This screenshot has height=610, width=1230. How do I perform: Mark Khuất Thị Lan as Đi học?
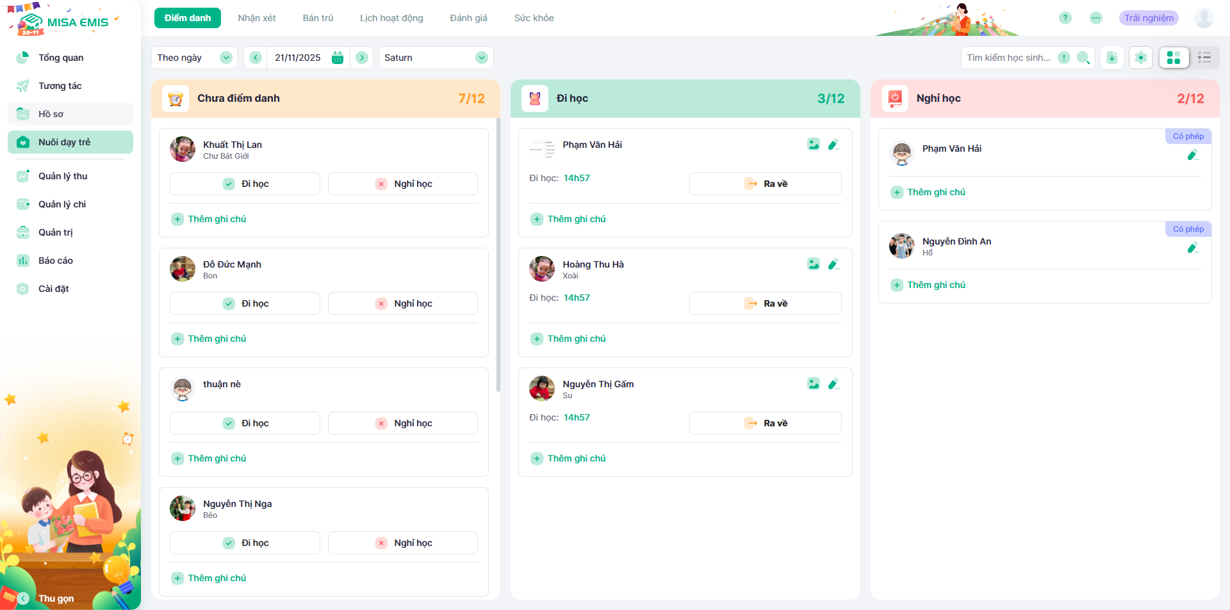[245, 184]
